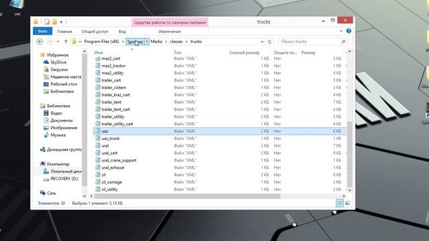This screenshot has height=241, width=429.
Task: Sort by Имя column header
Action: 99,52
